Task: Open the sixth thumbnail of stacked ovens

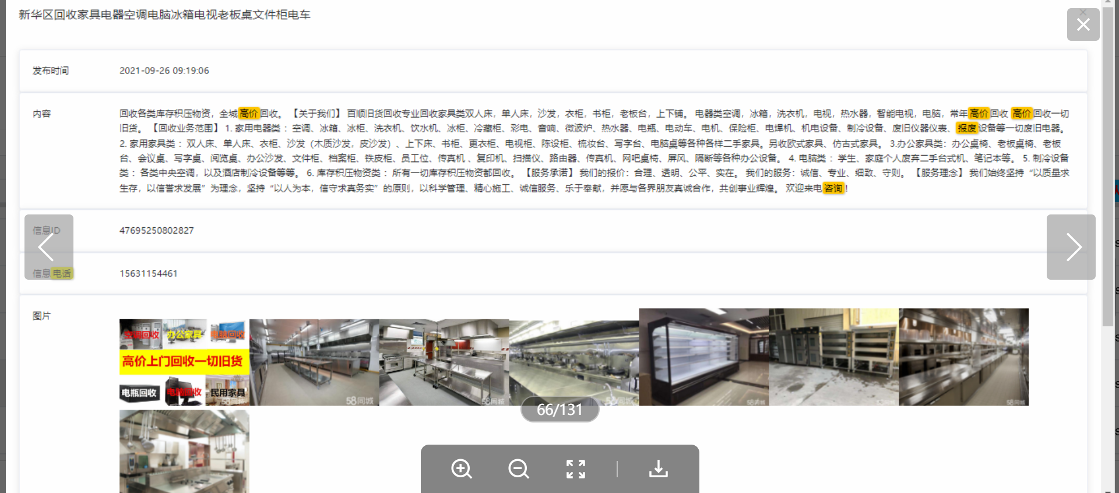Action: (834, 357)
